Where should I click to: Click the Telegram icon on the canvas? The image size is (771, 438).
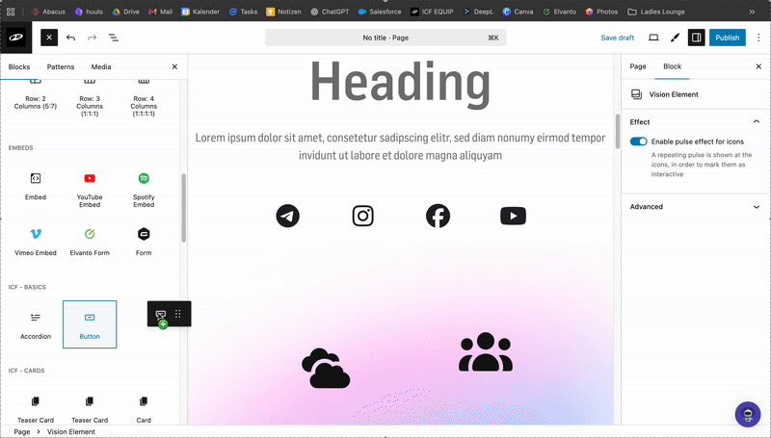pyautogui.click(x=287, y=216)
